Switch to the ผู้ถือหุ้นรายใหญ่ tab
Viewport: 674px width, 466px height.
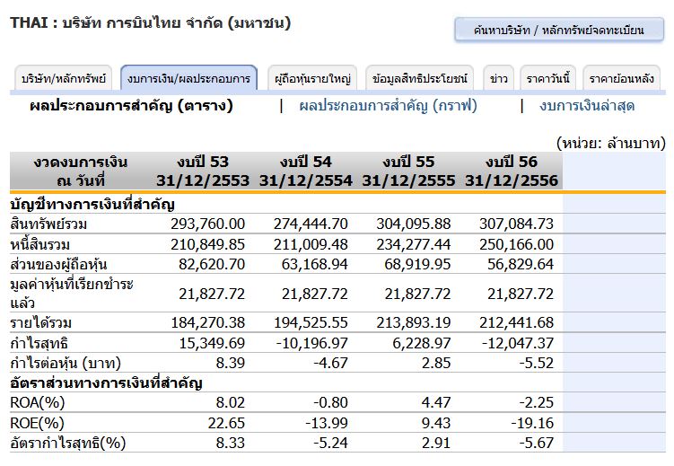[x=312, y=79]
